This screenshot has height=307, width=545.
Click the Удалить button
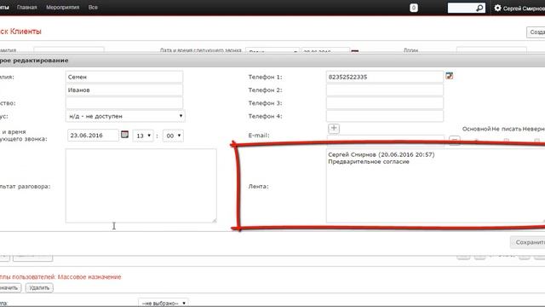pos(39,288)
